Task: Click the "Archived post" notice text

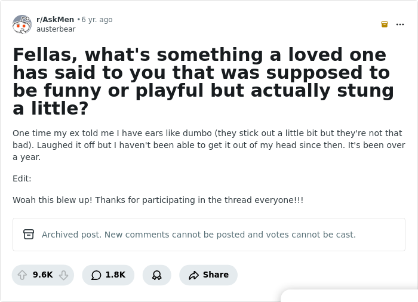Action: (x=198, y=235)
